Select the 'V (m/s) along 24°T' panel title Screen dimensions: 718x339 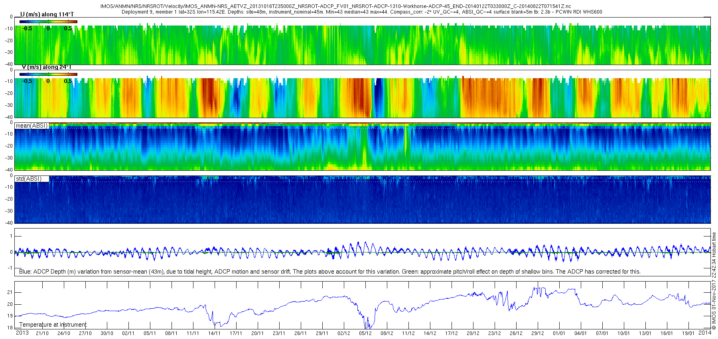coord(46,67)
